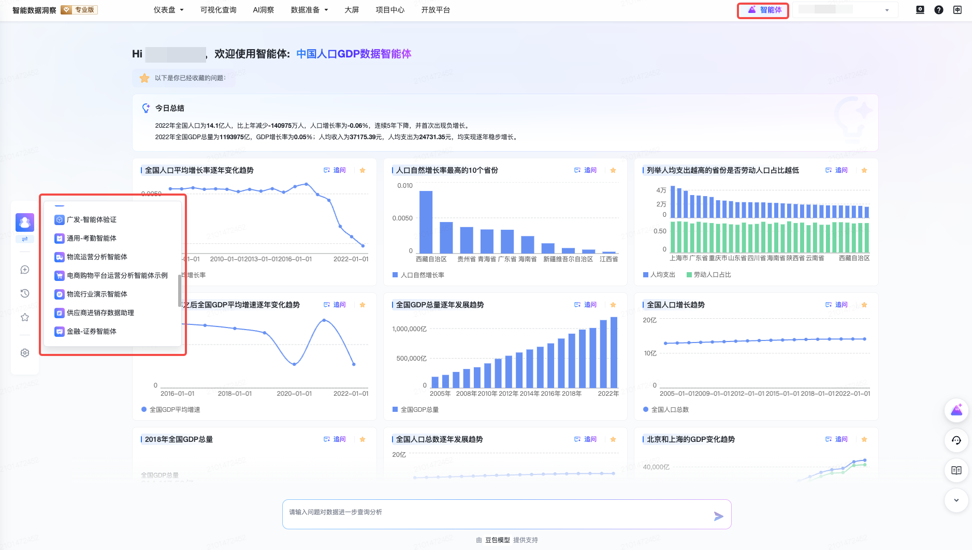Toggle star on 2018年全国GDP总量 card

click(x=362, y=439)
